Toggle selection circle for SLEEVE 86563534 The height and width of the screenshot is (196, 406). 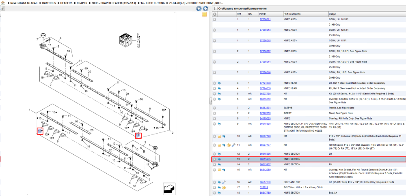[x=214, y=108]
